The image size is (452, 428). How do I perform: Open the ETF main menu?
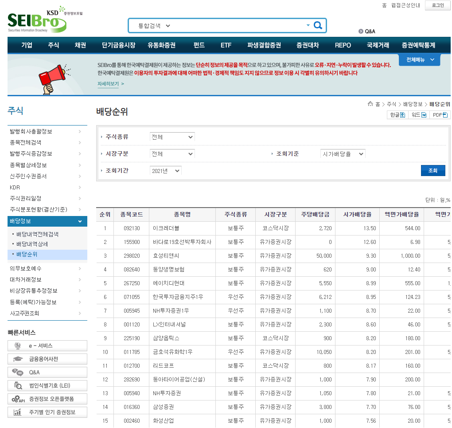pyautogui.click(x=226, y=45)
